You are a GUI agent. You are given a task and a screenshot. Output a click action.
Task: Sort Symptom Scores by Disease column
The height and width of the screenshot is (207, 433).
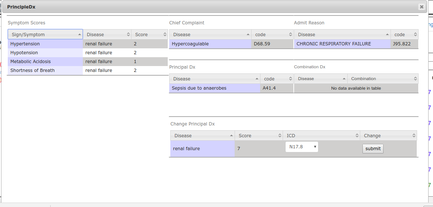(107, 35)
